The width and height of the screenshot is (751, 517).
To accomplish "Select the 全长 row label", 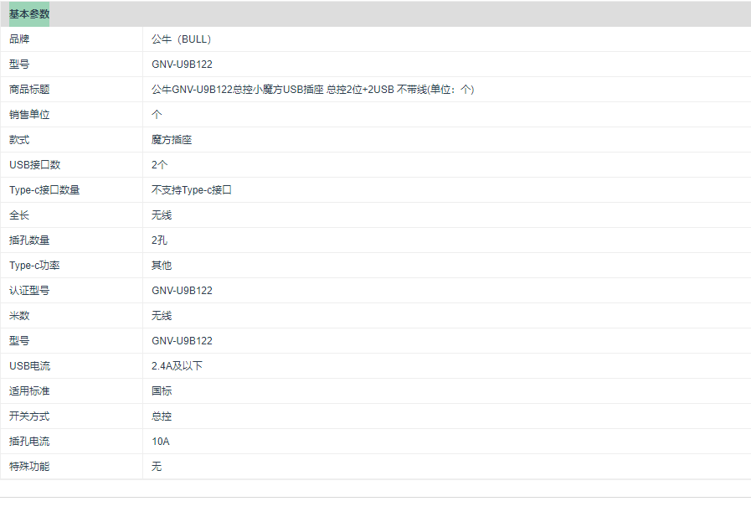I will 19,215.
